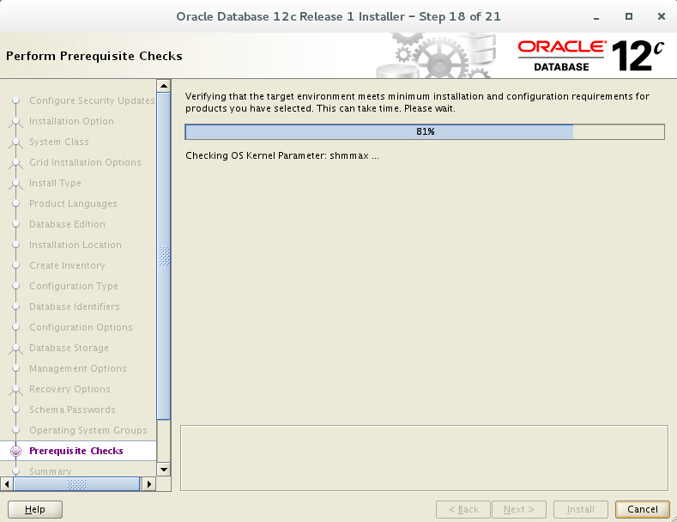Select System Class step
Screen dimensions: 677x522
tap(59, 142)
